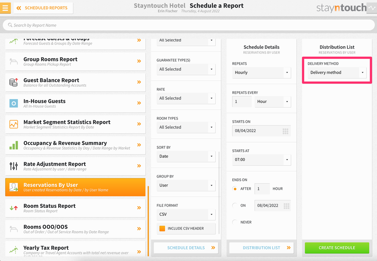Select the Group Rooms Report bed icon
Viewport: 377px width, 261px height.
pyautogui.click(x=14, y=61)
